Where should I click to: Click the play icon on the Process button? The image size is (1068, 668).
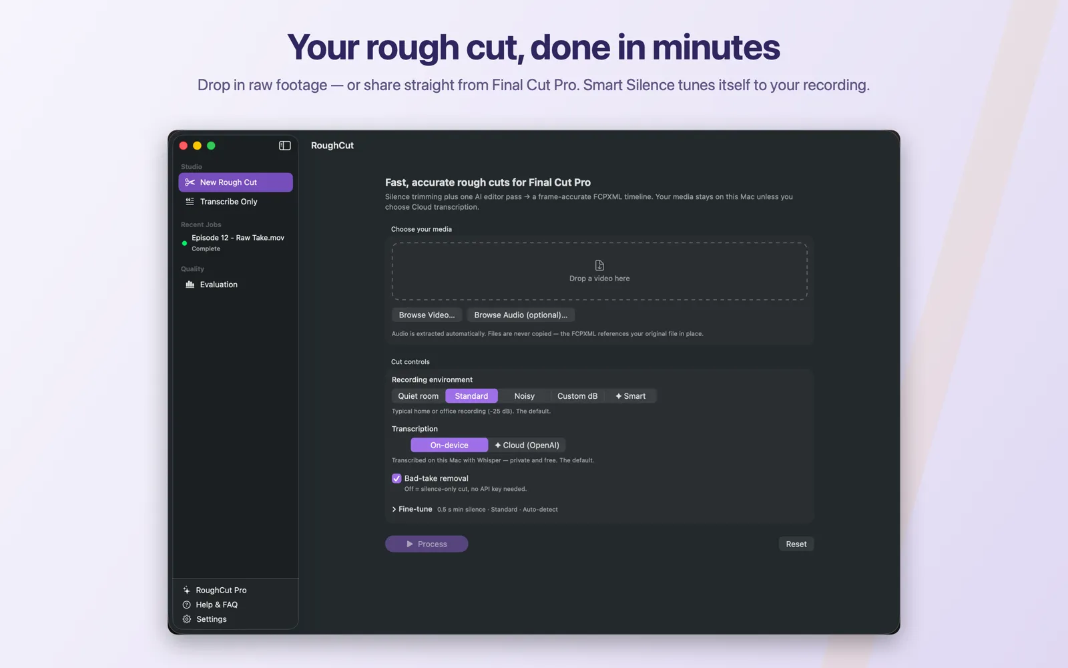click(x=410, y=544)
